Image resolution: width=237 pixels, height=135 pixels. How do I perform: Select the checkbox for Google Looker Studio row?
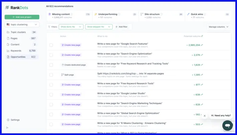(x=51, y=95)
